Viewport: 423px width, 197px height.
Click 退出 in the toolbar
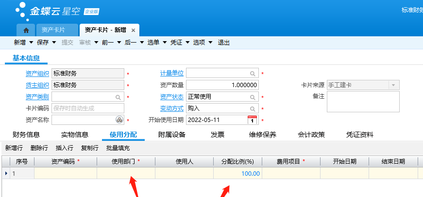[x=224, y=43]
